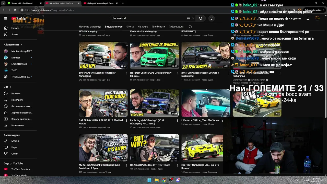327x184 pixels.
Task: Play 600 HP! Evo thumbnail video
Action: tap(103, 56)
